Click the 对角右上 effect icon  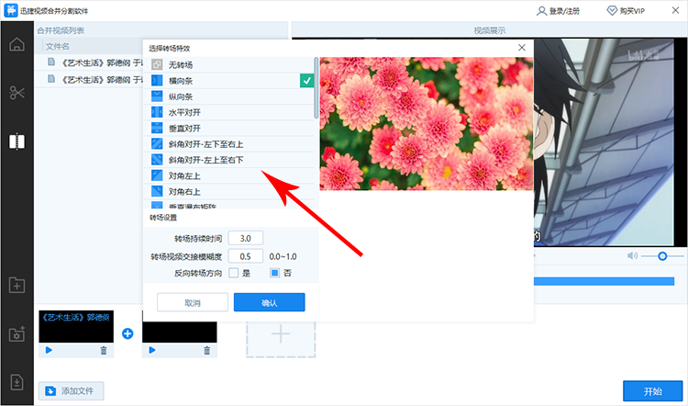tap(157, 191)
